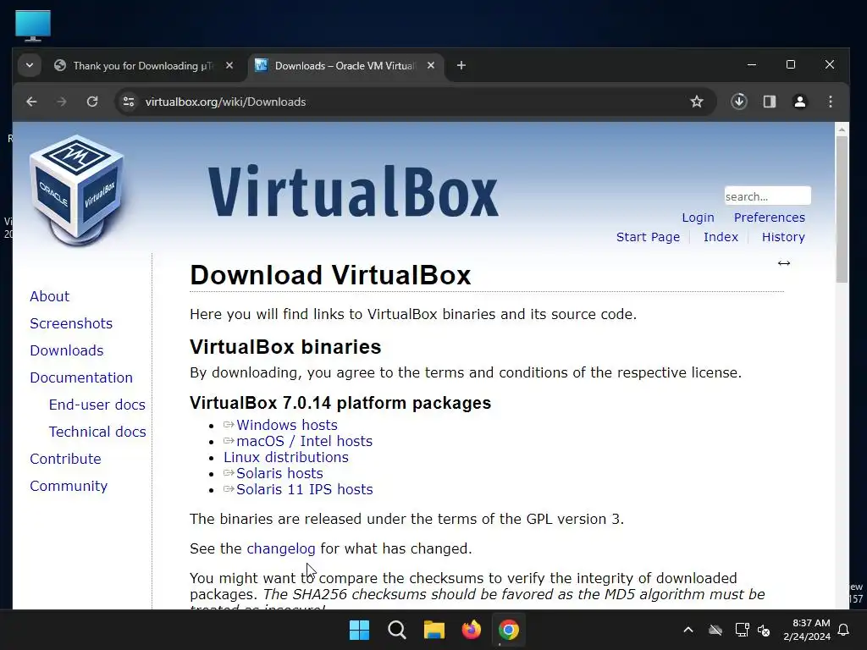Reload the VirtualBox downloads page
867x650 pixels.
[92, 102]
